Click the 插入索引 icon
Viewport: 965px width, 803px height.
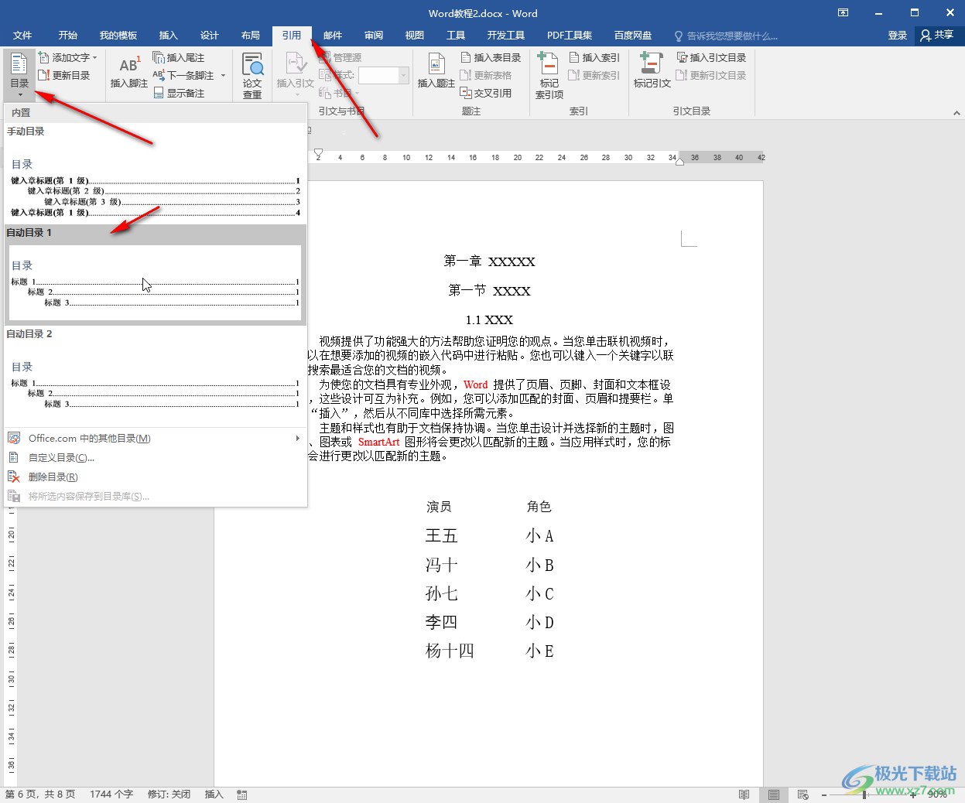[574, 57]
